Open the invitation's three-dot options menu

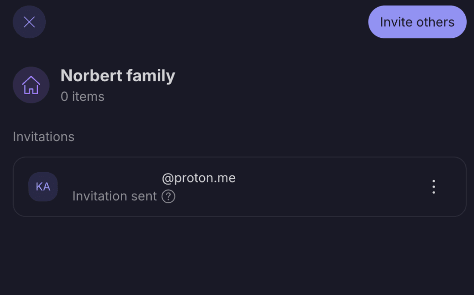click(x=433, y=187)
